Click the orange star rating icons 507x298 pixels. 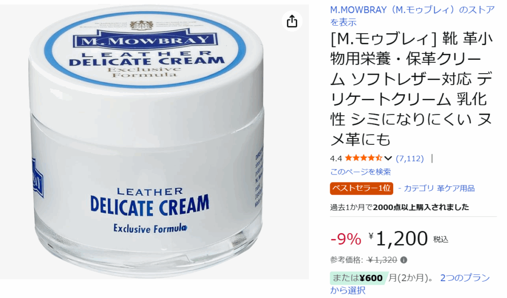[364, 158]
